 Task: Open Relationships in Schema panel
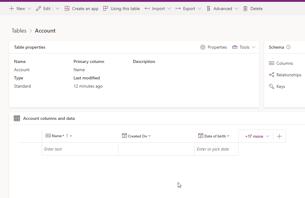point(285,75)
